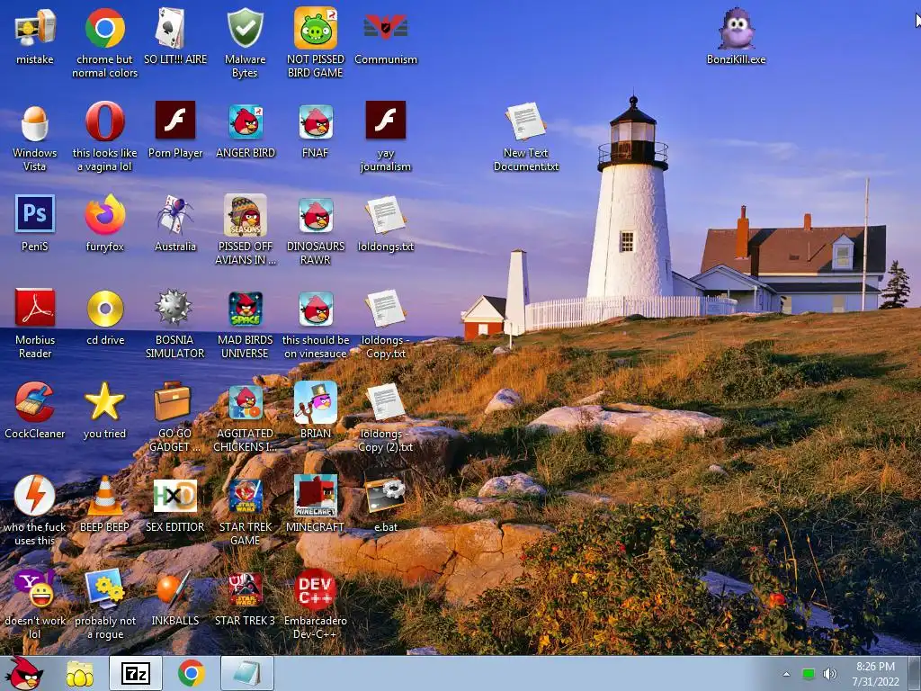921x691 pixels.
Task: Launch Embarcadero Dev-C++ icon
Action: [x=316, y=589]
